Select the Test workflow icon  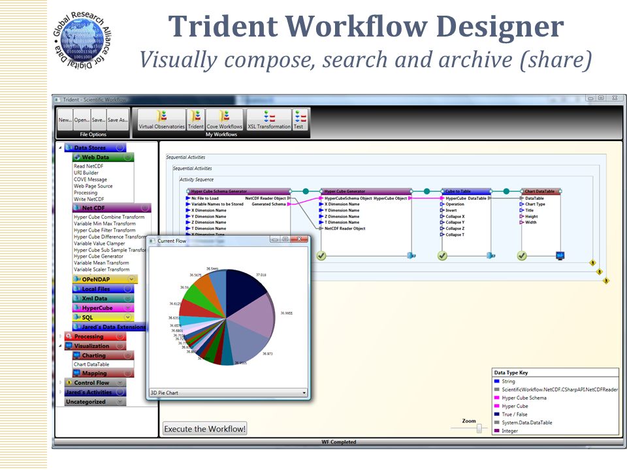(x=300, y=119)
